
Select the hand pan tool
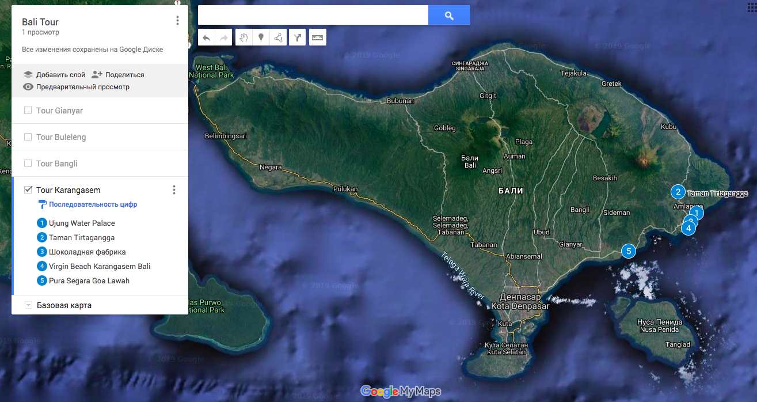click(244, 38)
